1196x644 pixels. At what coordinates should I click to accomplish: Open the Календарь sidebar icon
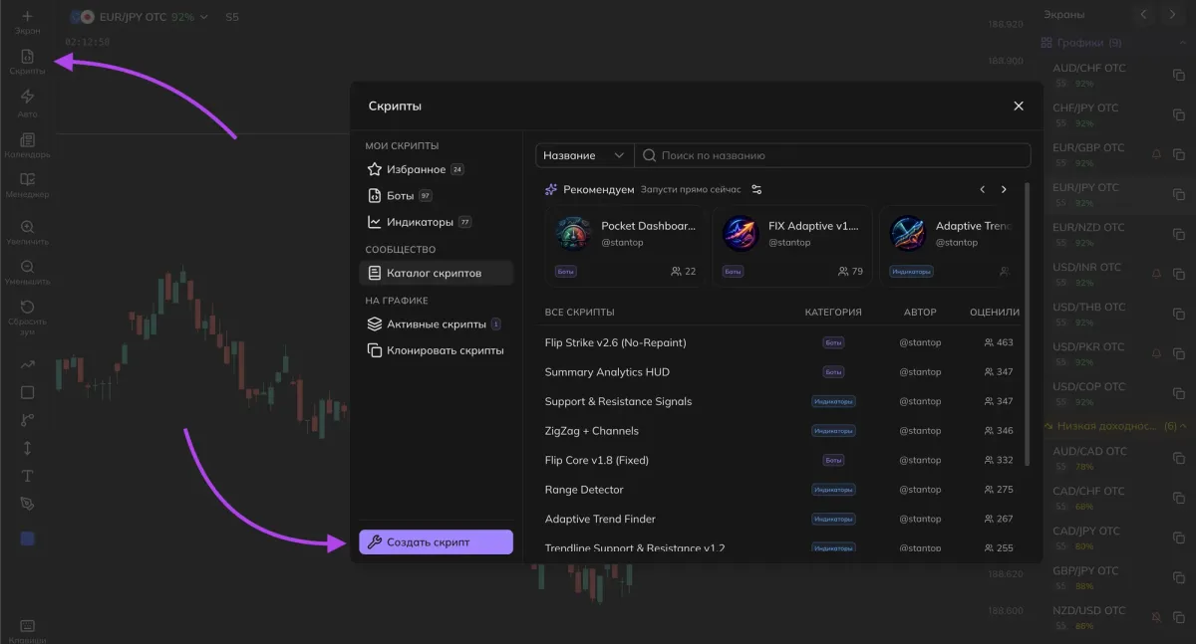point(27,145)
